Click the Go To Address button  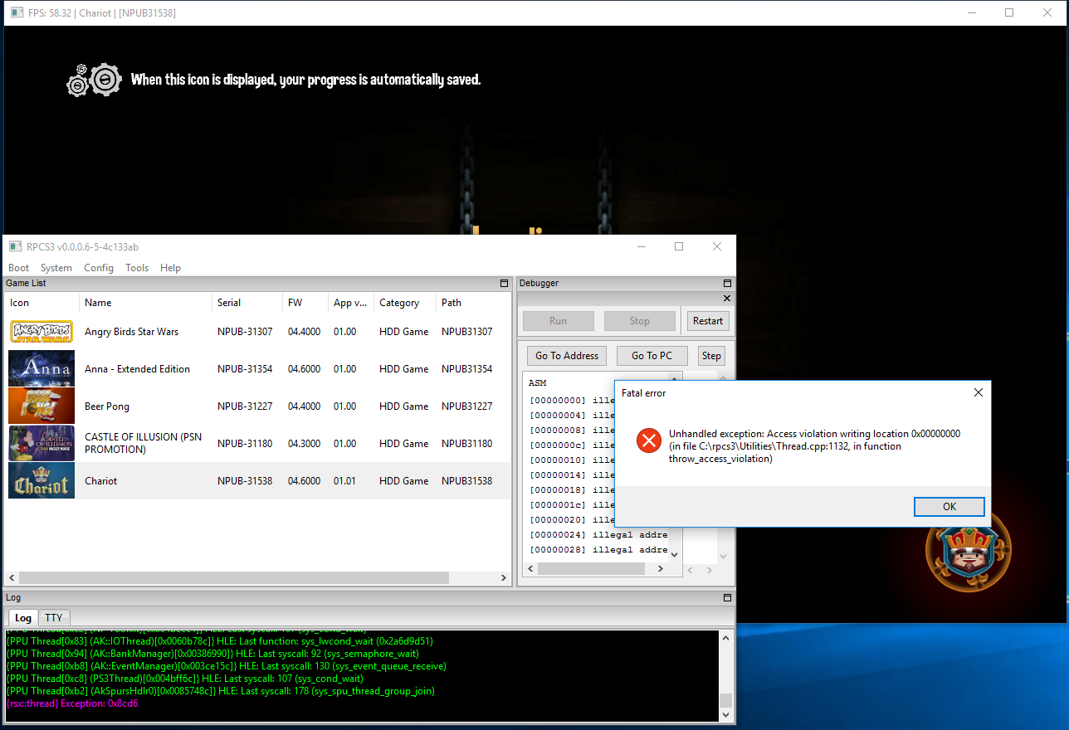pyautogui.click(x=567, y=356)
